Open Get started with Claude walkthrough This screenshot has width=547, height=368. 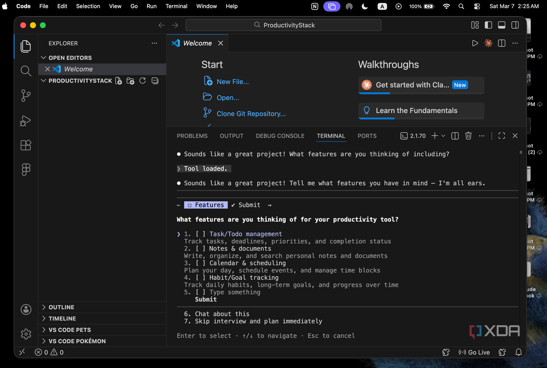pos(421,85)
